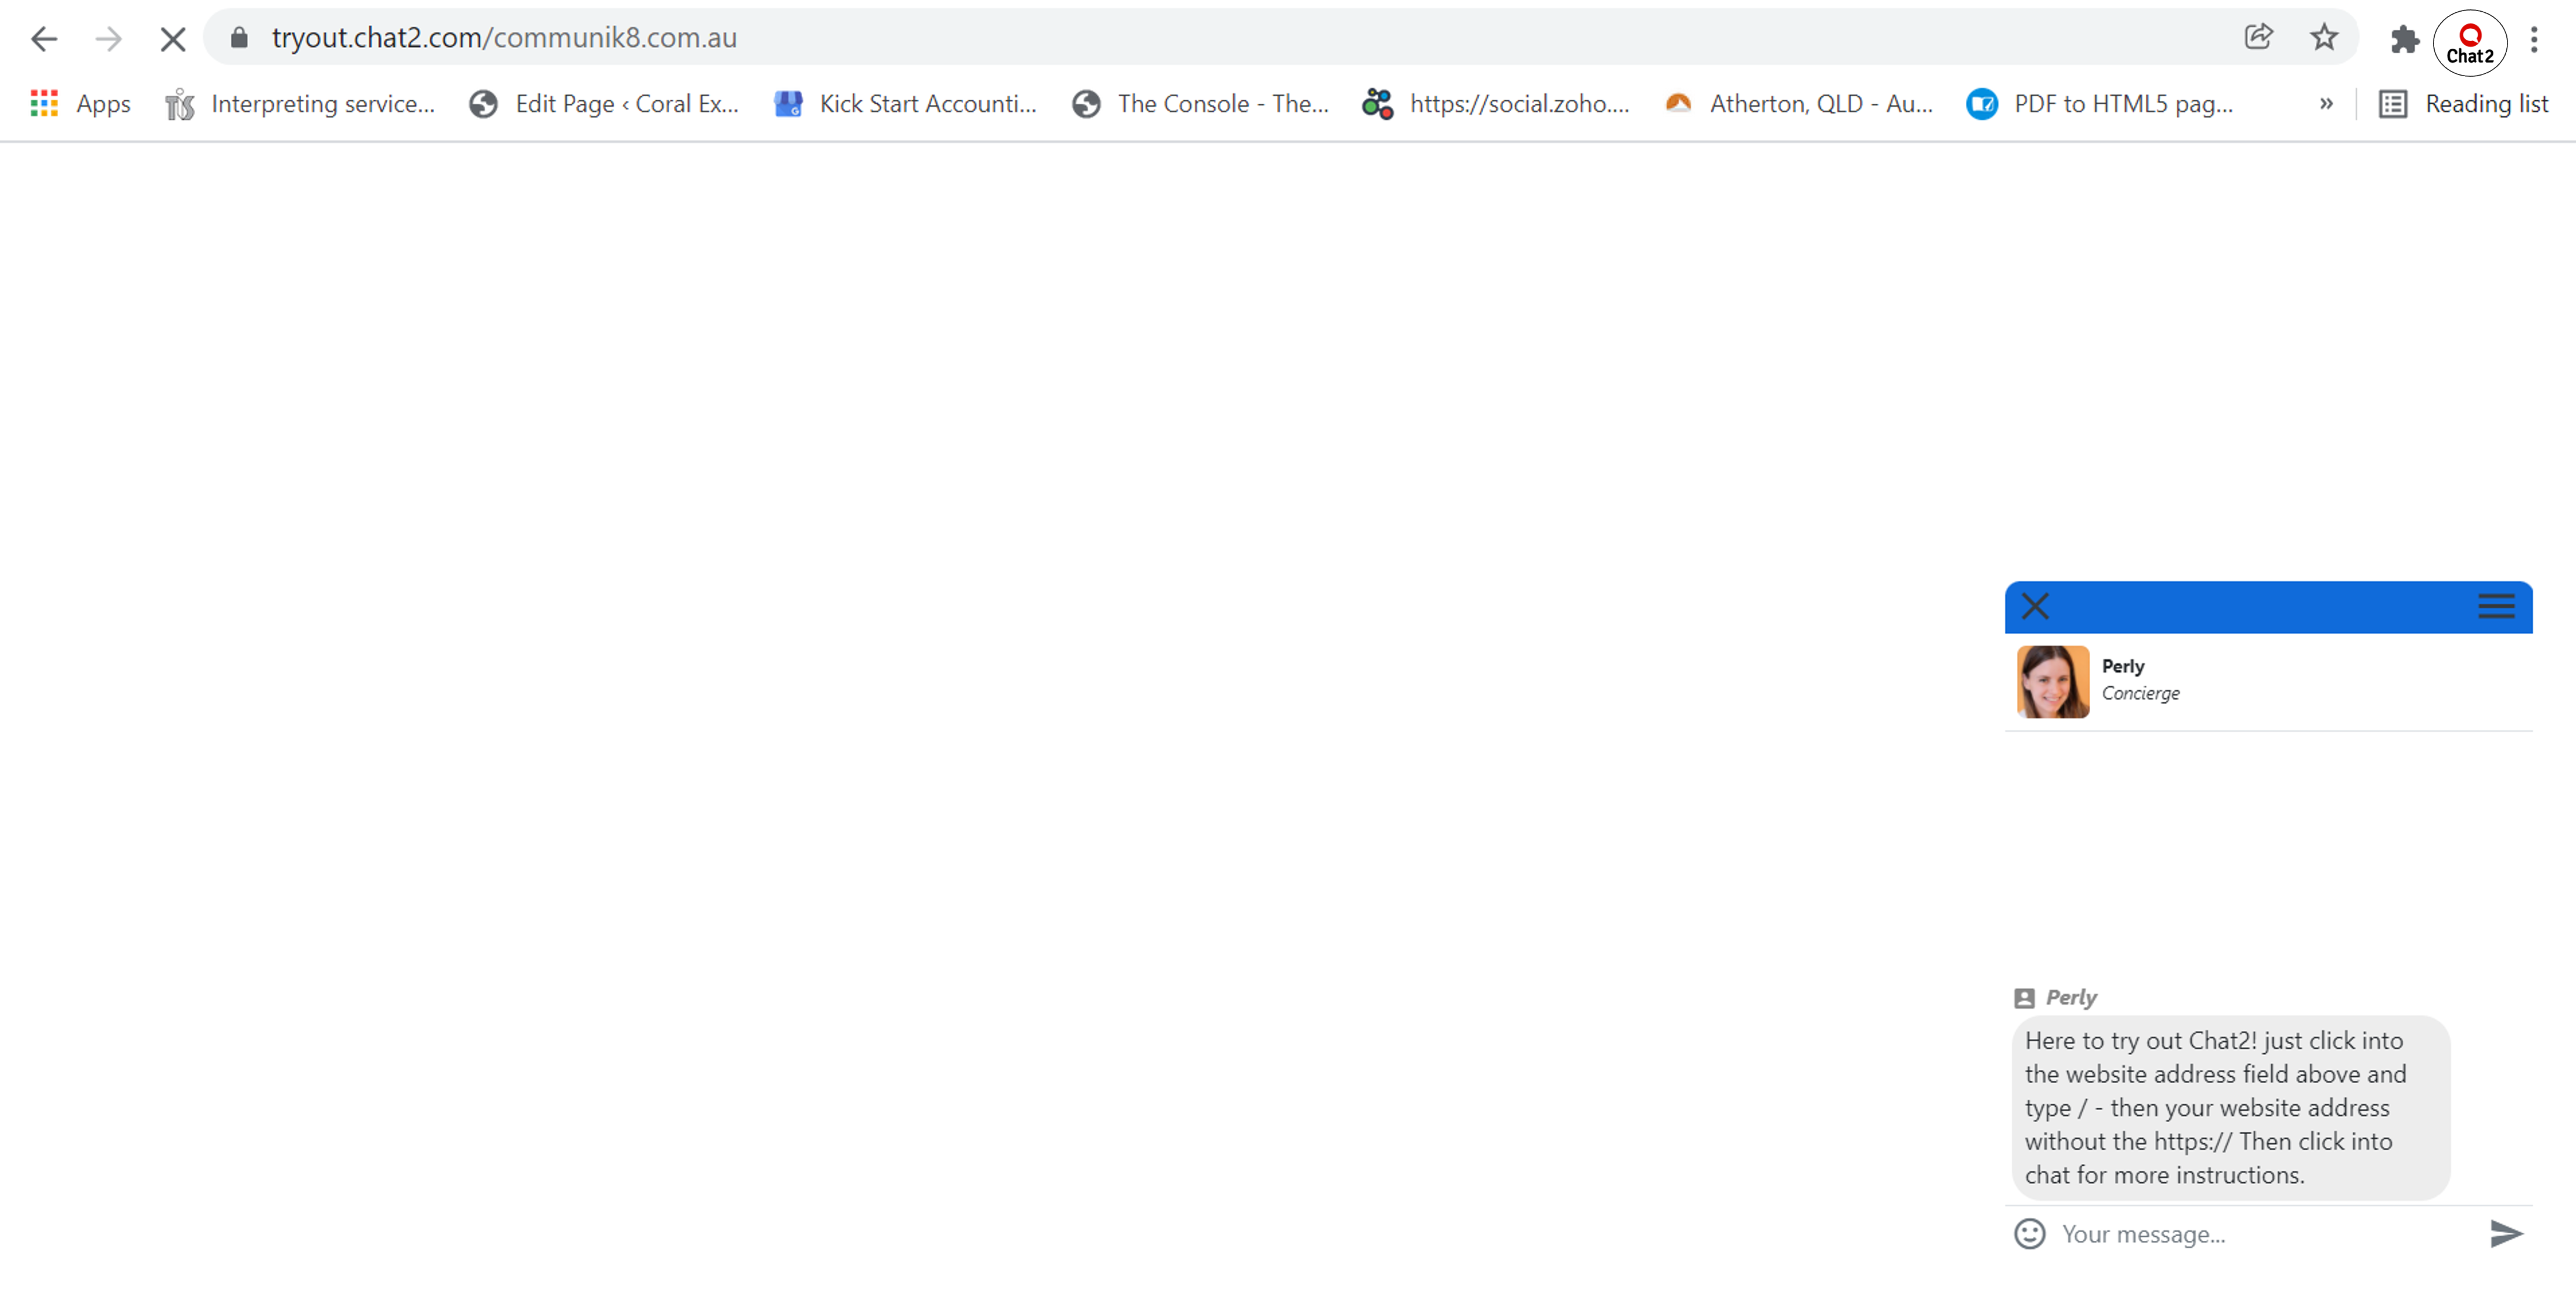Image resolution: width=2576 pixels, height=1303 pixels.
Task: Open PDF to HTML5 bookmark
Action: tap(2099, 103)
